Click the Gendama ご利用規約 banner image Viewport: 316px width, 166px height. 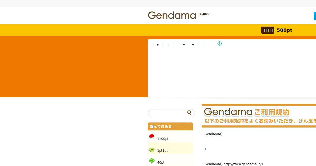[259, 116]
